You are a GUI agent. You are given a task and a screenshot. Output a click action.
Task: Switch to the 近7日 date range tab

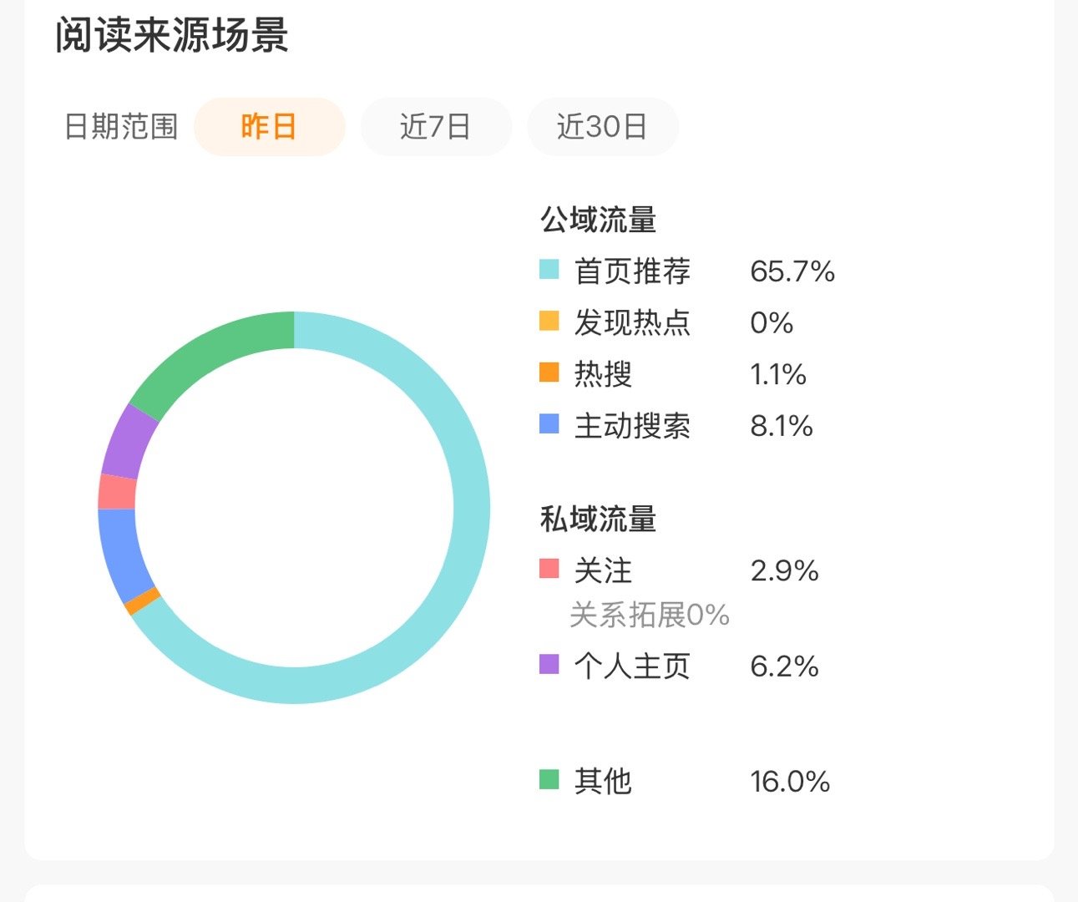pos(436,126)
